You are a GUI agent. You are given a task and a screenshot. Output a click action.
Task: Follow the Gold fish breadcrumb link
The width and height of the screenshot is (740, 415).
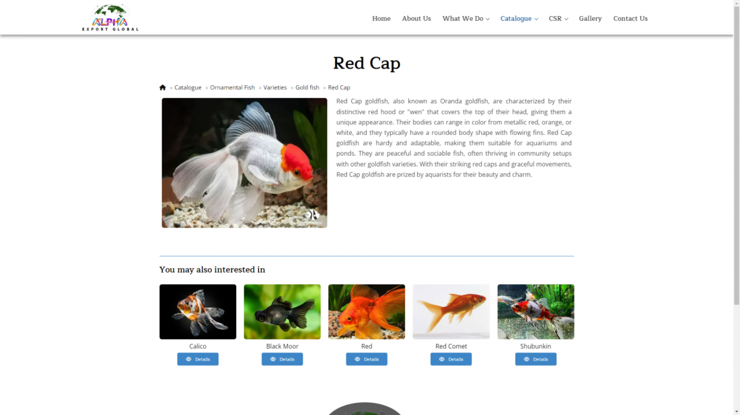pyautogui.click(x=307, y=87)
